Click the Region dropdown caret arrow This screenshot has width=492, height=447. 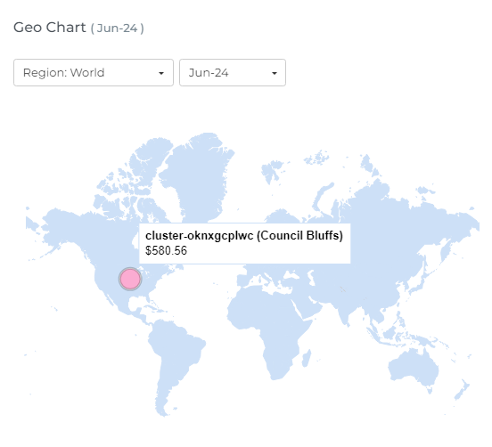(161, 73)
